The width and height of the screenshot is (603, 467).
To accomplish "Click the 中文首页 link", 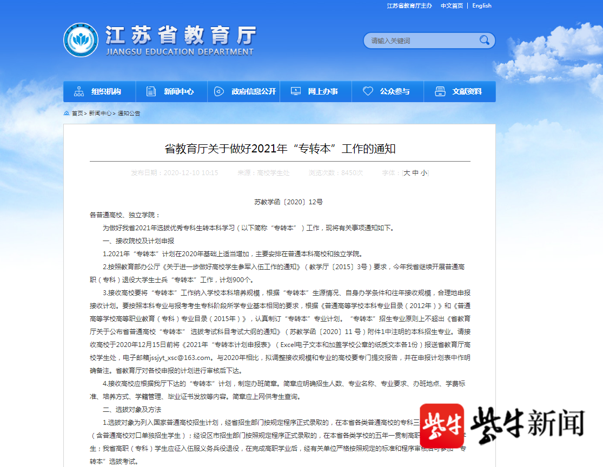I will coord(452,6).
